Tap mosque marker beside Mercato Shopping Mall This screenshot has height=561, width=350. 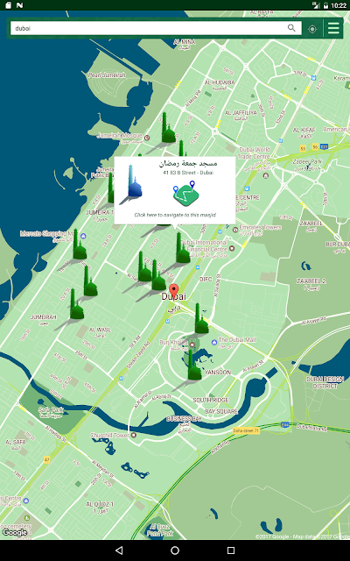80,245
